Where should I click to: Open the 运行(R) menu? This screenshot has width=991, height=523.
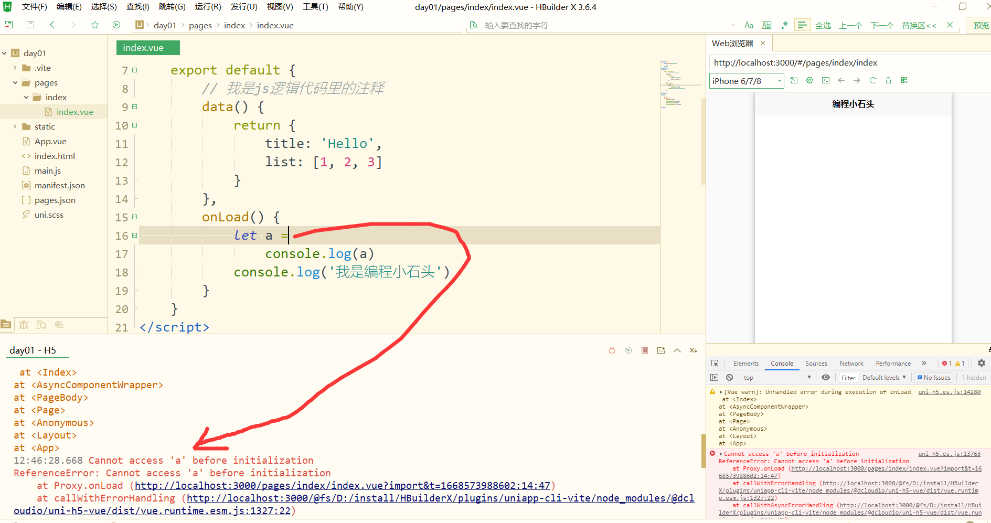[x=208, y=7]
